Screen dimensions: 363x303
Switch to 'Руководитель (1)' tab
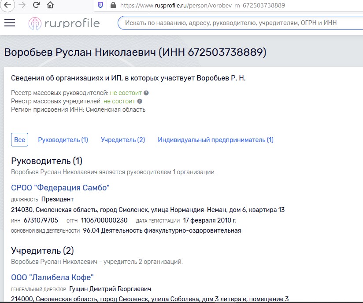click(63, 140)
